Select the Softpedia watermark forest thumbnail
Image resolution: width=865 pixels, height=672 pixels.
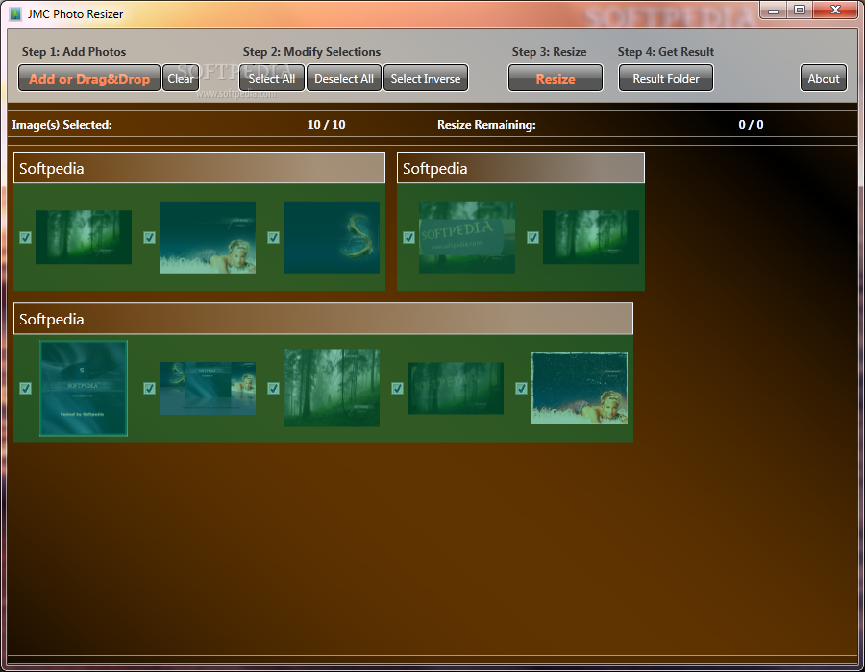pos(467,237)
